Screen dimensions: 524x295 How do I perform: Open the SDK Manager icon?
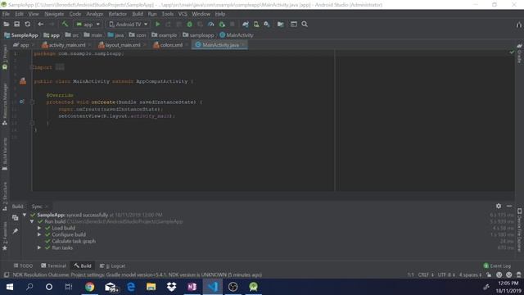point(267,24)
